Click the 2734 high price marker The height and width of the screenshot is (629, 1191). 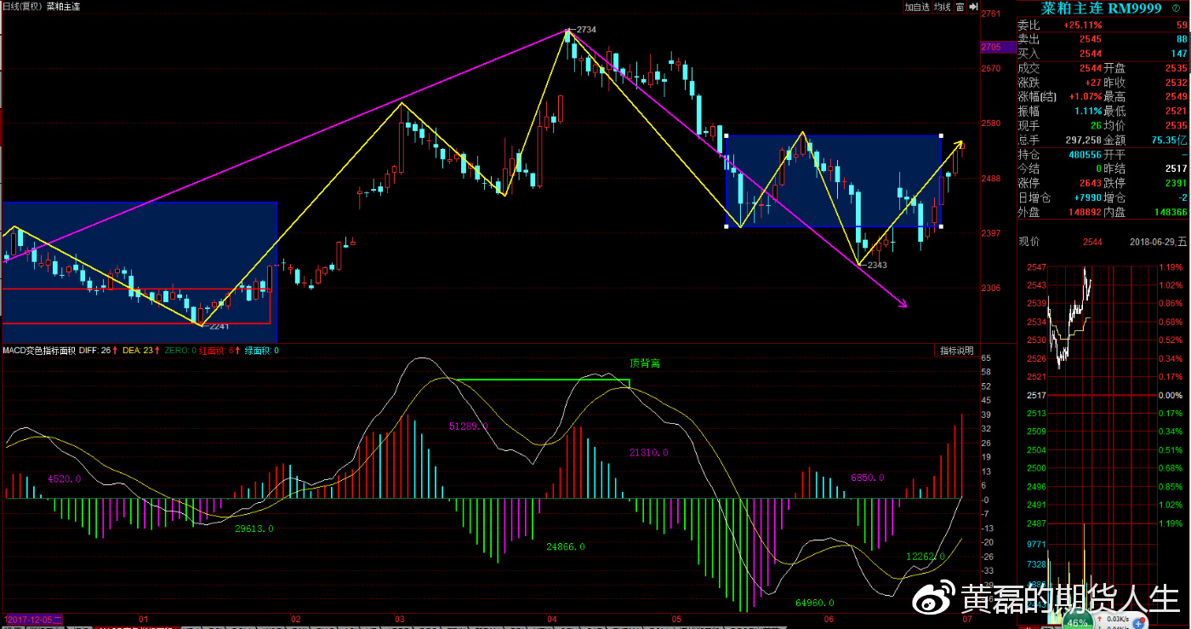(586, 30)
